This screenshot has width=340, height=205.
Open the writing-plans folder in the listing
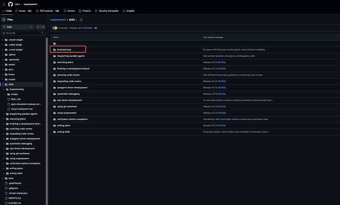click(64, 126)
